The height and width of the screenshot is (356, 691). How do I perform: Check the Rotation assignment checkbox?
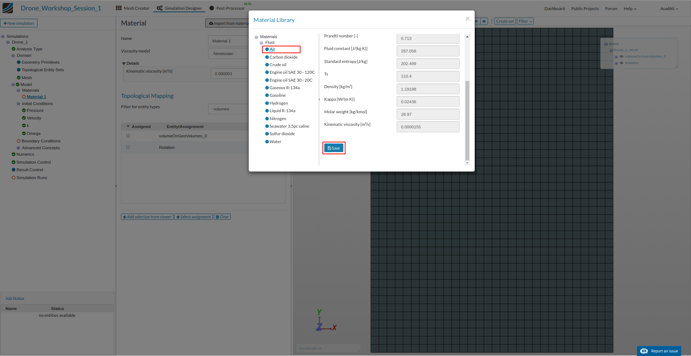tap(128, 147)
